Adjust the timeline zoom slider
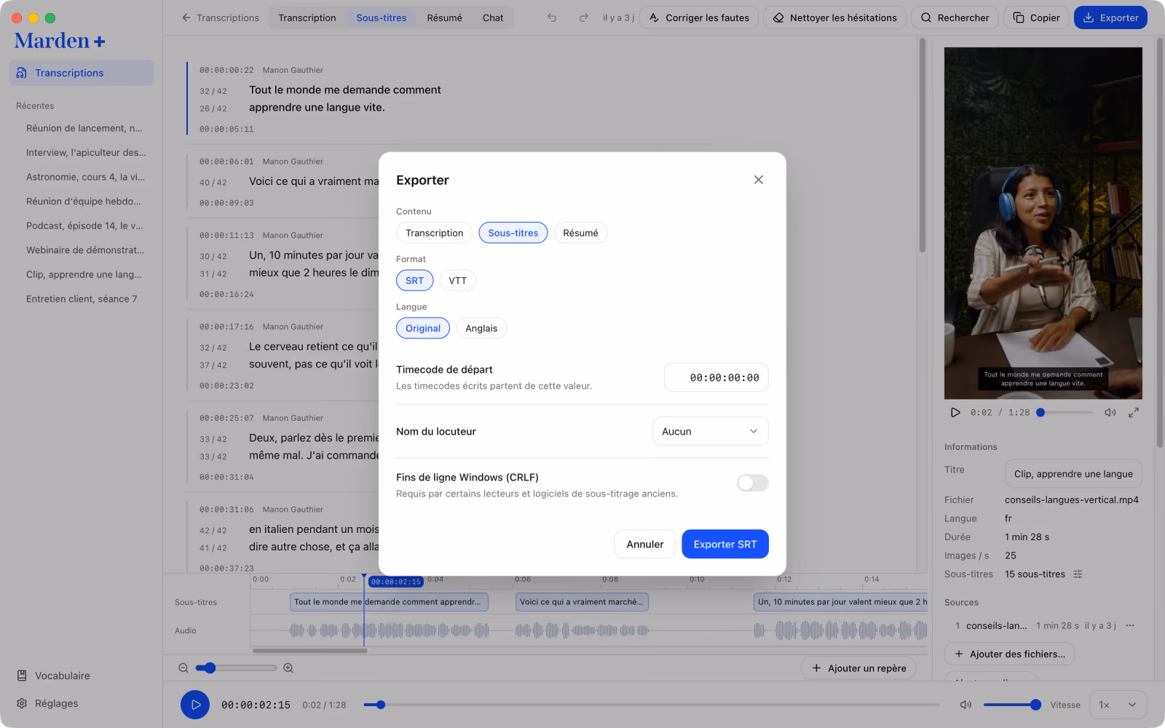The width and height of the screenshot is (1165, 728). [x=235, y=668]
